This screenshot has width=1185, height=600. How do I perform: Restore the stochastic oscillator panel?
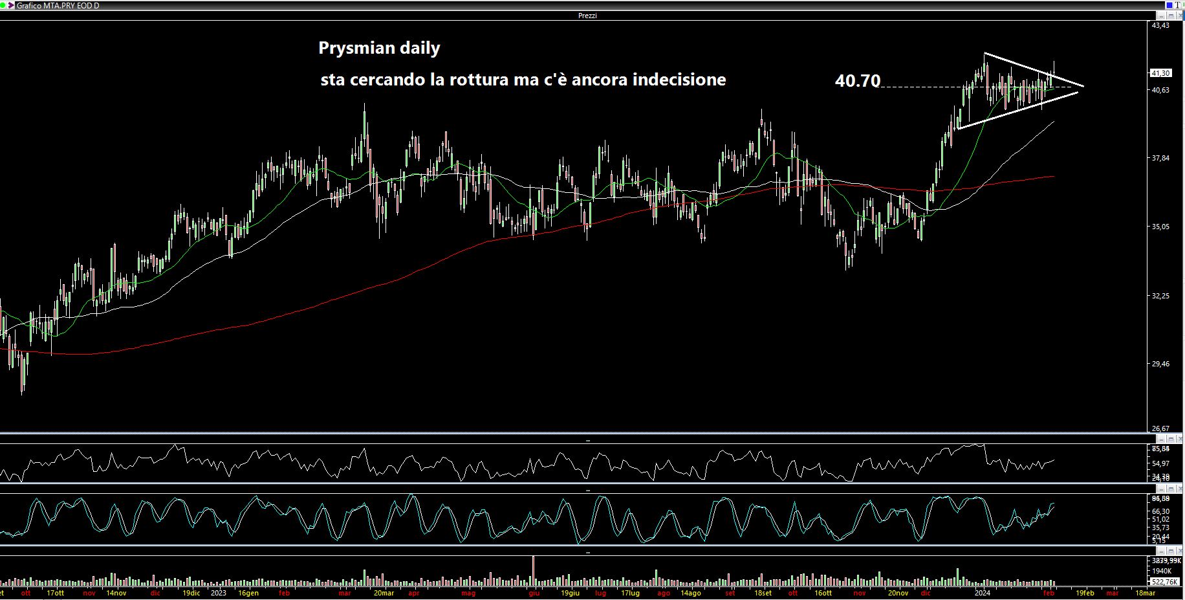point(1171,490)
